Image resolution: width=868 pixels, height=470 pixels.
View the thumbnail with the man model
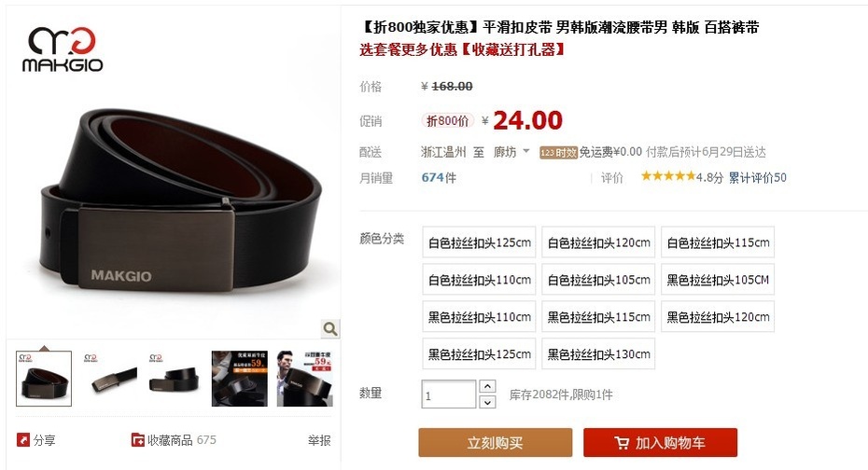(305, 379)
